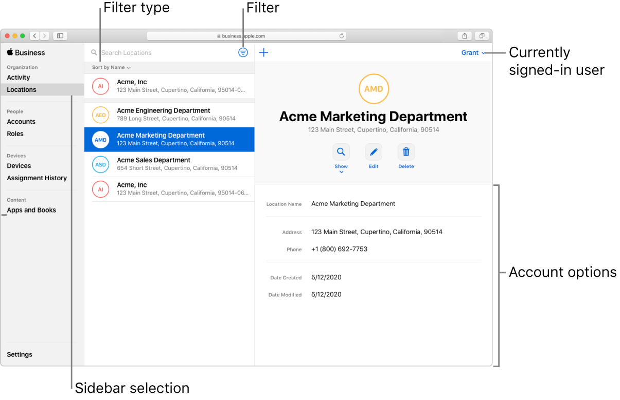
Task: Click the Search Locations field
Action: coord(165,52)
